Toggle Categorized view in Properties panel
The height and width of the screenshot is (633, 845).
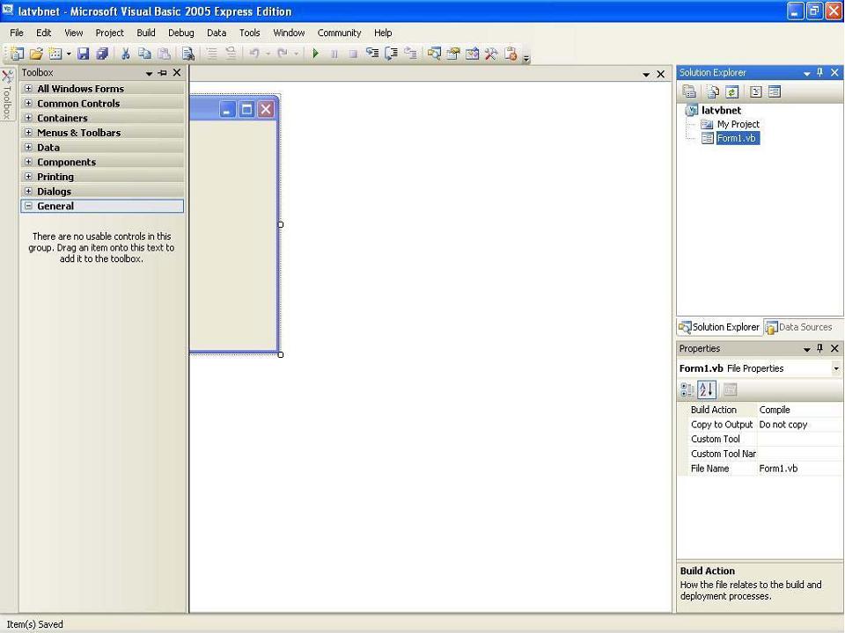(x=687, y=389)
